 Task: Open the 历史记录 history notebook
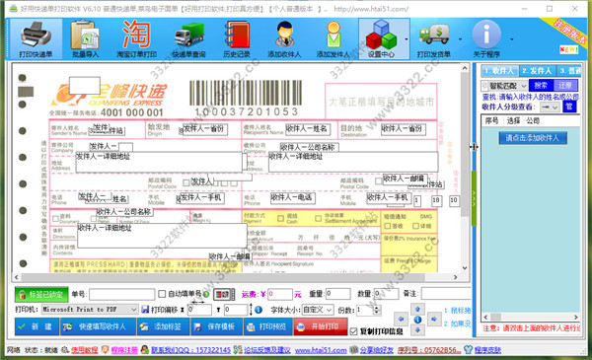click(237, 38)
